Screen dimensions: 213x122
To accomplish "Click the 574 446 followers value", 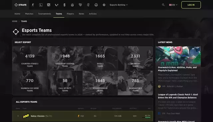I will point(118,116).
